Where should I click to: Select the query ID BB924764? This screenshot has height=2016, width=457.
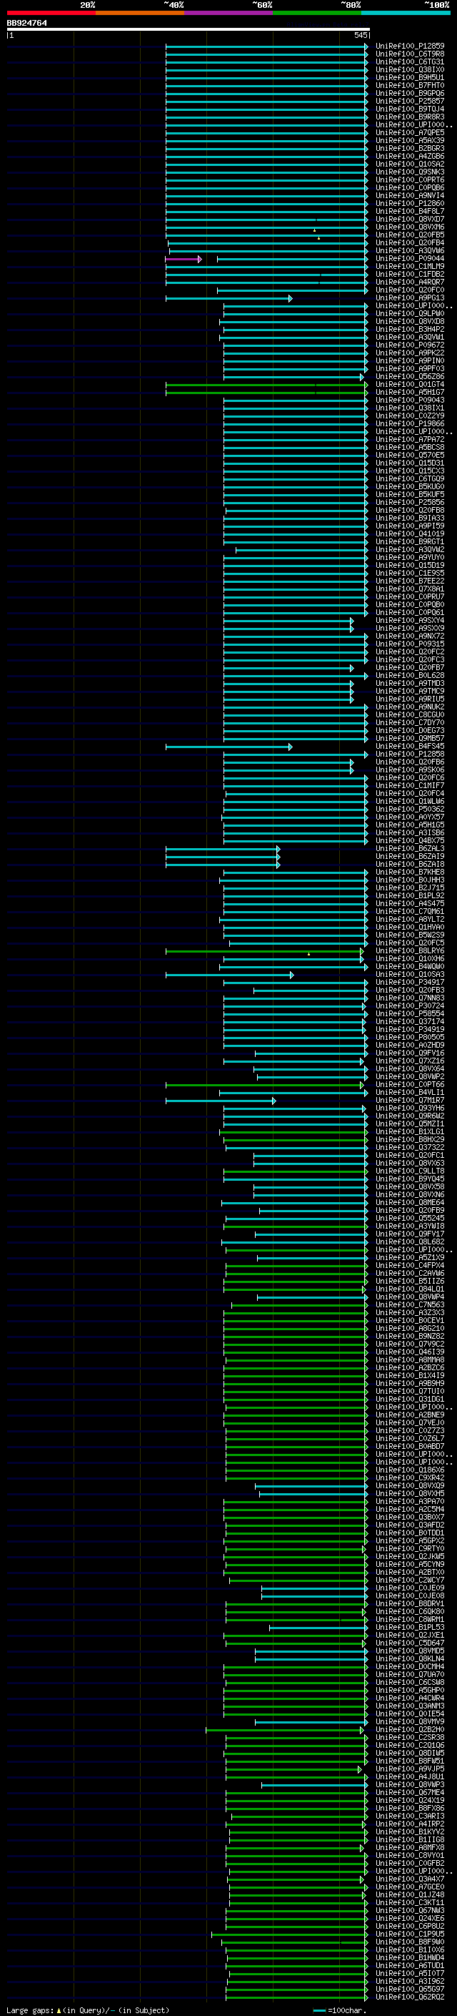(x=26, y=24)
